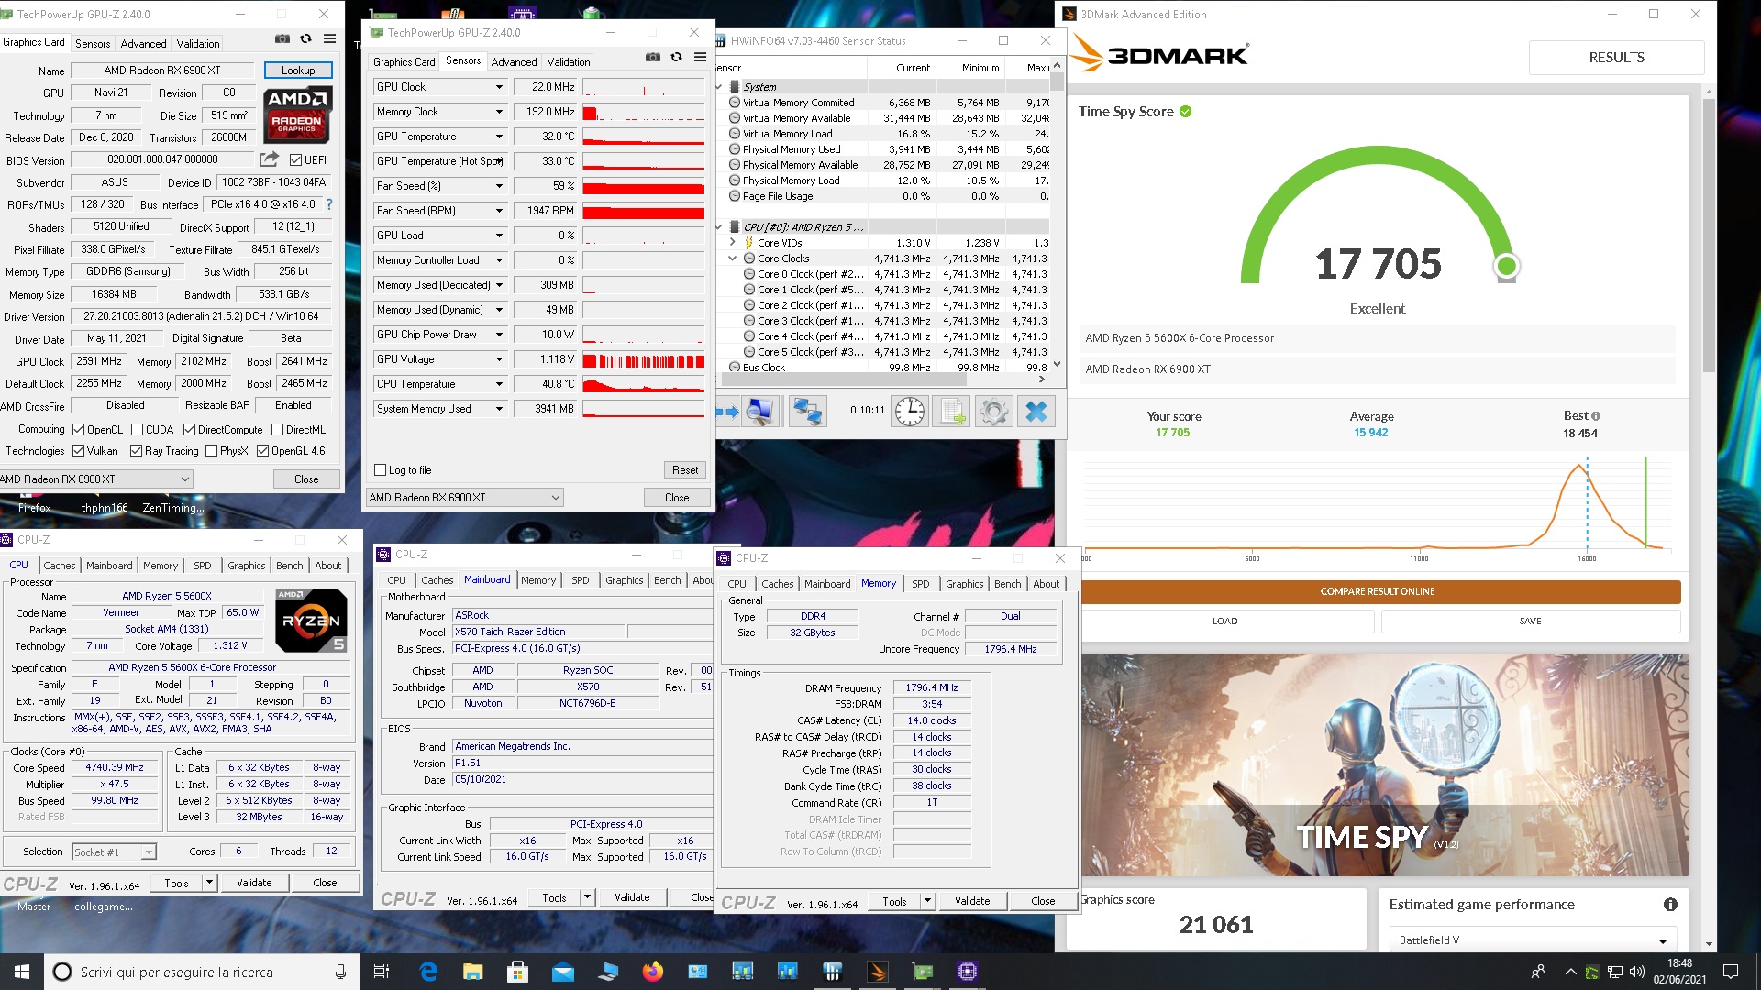Click the SAVE button in 3DMark
The width and height of the screenshot is (1761, 990).
click(1531, 621)
